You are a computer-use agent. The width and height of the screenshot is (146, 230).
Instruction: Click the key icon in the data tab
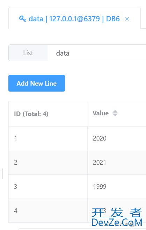(23, 19)
